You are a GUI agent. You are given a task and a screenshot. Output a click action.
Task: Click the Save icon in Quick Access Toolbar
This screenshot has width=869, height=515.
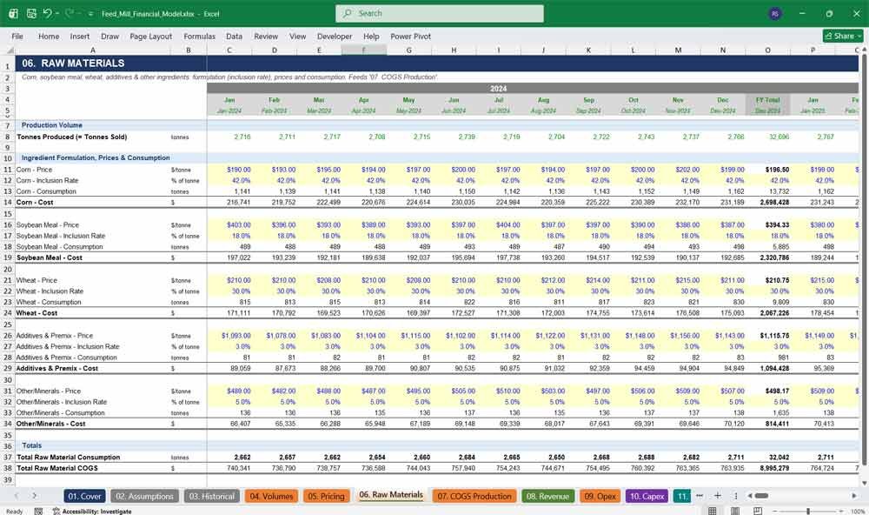[31, 13]
